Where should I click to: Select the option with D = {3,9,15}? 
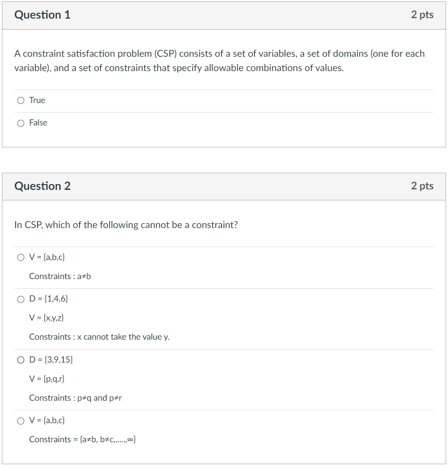(21, 360)
